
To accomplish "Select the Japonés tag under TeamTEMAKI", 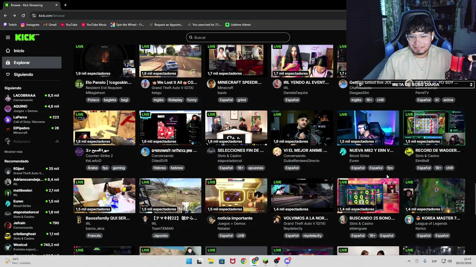I will [x=161, y=236].
